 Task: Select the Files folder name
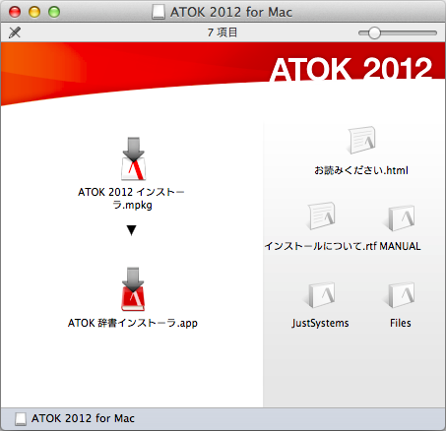(x=401, y=323)
